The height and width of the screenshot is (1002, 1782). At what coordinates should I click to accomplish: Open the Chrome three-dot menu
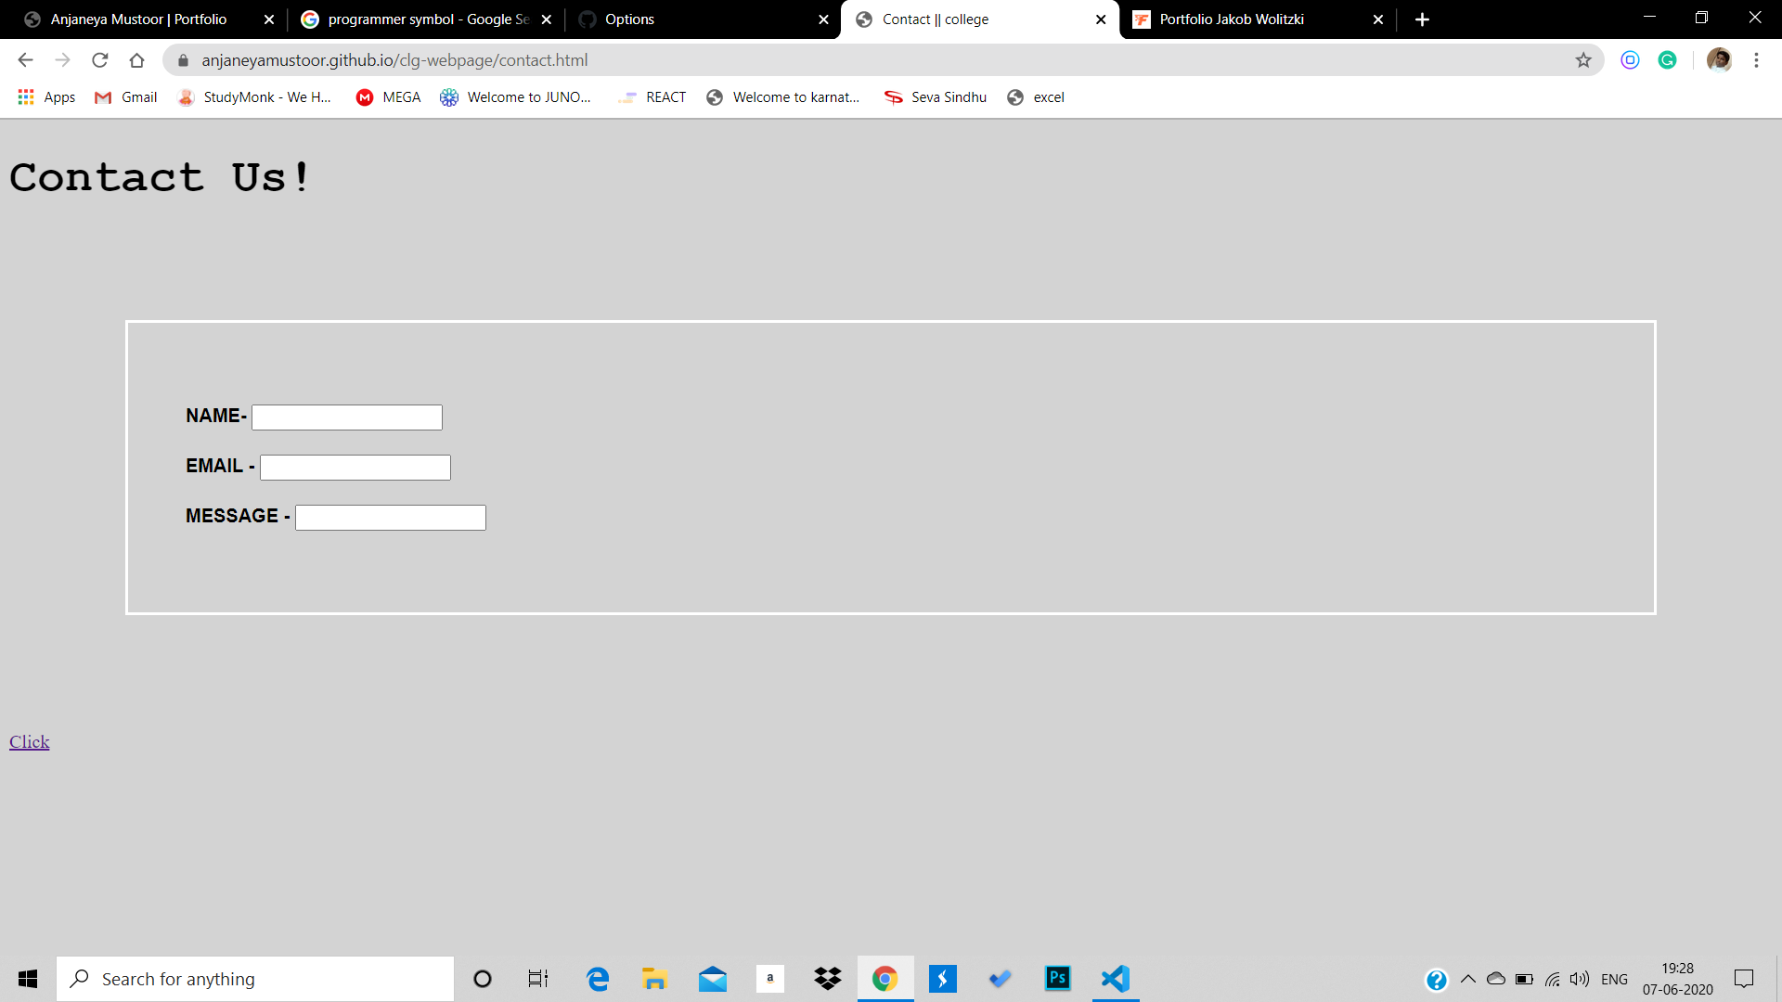(x=1756, y=60)
